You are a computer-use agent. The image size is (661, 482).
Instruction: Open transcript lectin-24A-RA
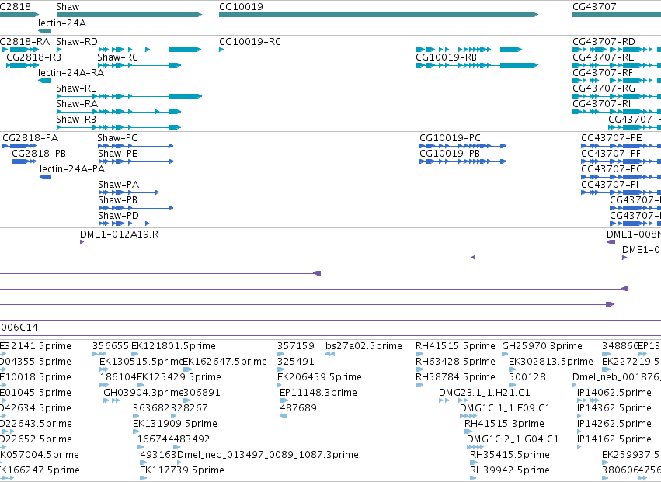(71, 73)
